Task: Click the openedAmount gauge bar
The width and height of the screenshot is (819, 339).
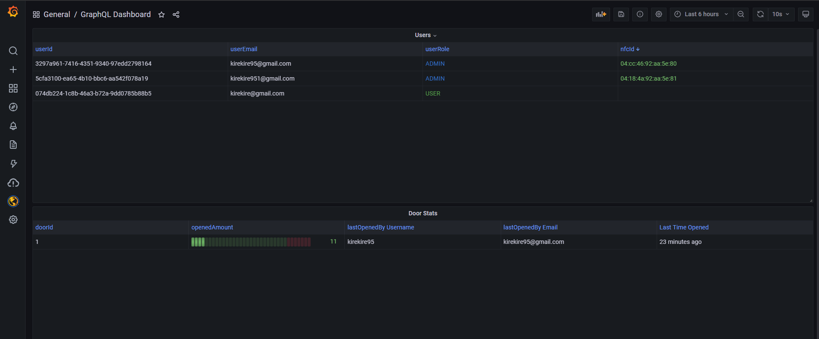Action: pyautogui.click(x=251, y=242)
